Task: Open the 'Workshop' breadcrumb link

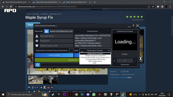Action: (44, 14)
